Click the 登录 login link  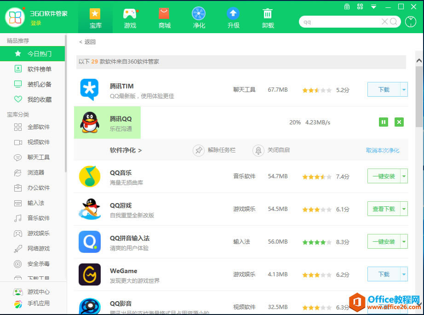pyautogui.click(x=36, y=23)
